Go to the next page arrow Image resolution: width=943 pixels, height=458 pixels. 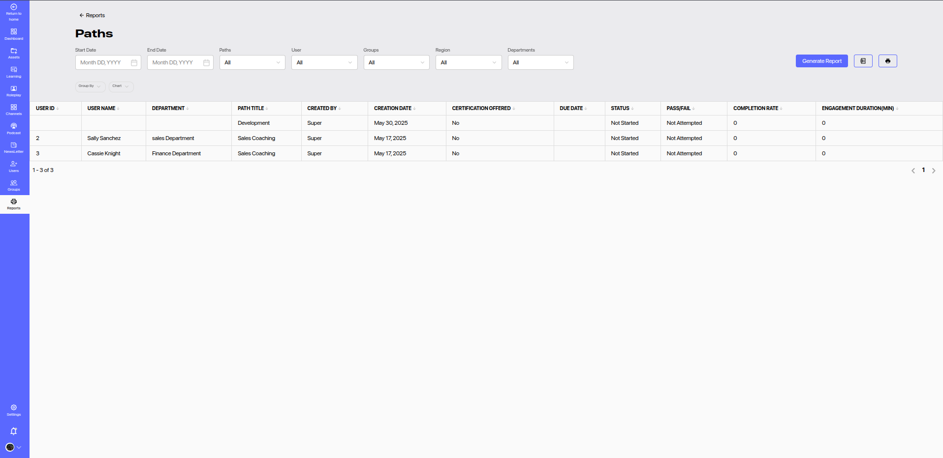point(933,171)
